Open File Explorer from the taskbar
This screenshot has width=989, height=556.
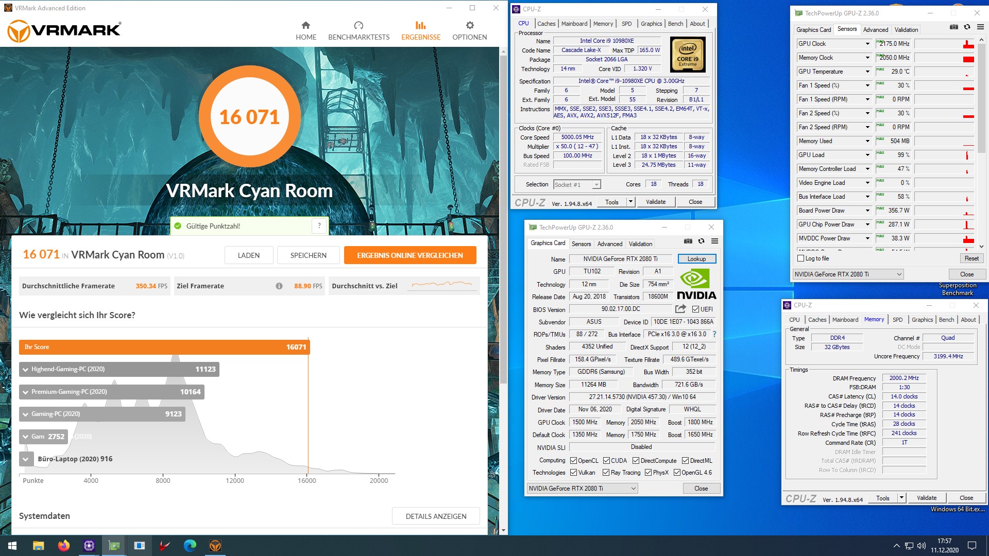(38, 546)
